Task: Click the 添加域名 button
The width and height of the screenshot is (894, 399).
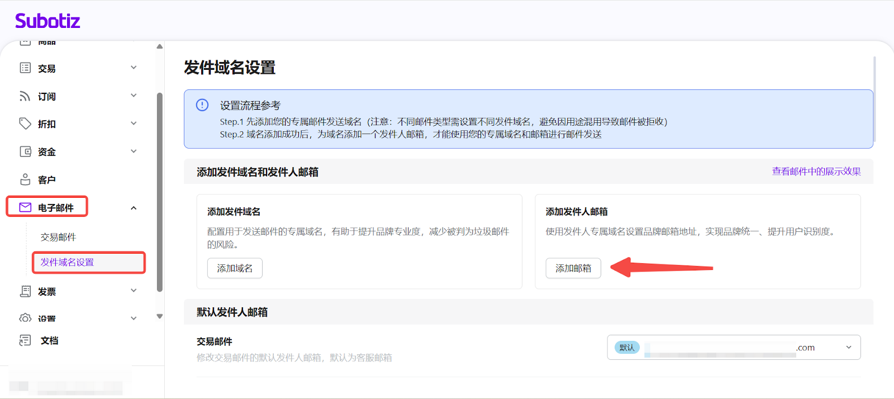Action: click(235, 268)
